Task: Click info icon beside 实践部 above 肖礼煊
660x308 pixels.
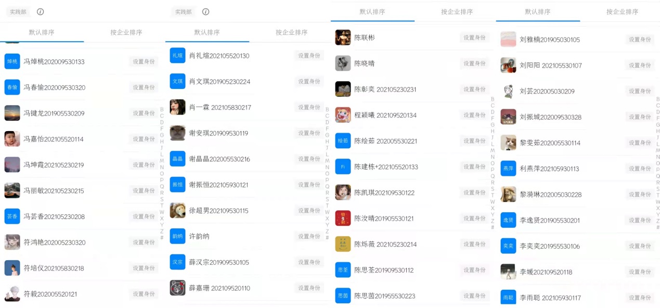Action: coord(205,11)
